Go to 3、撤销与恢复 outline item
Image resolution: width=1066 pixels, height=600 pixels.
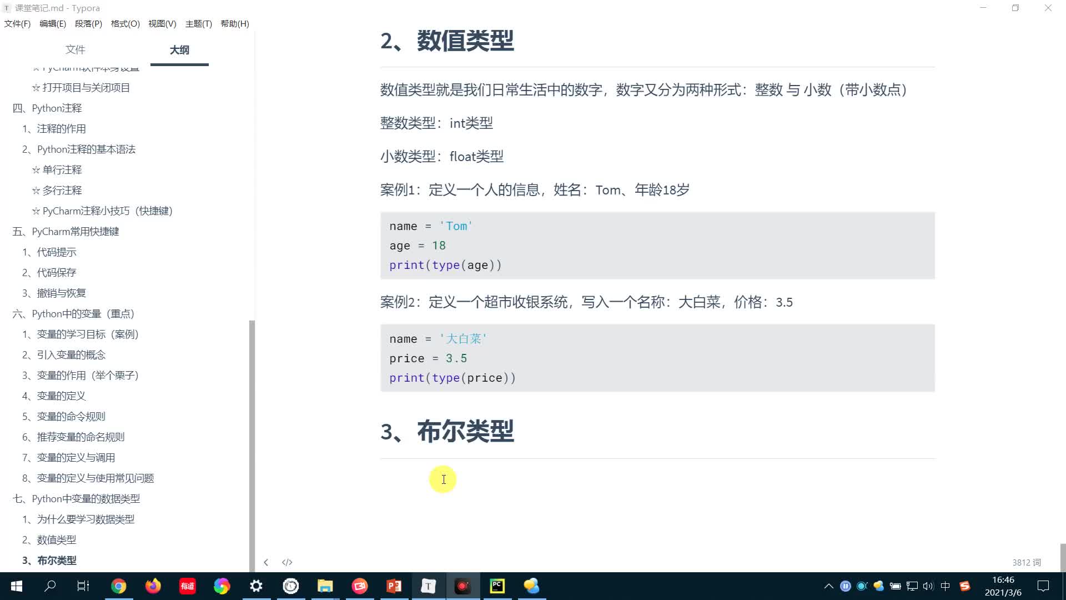[54, 293]
